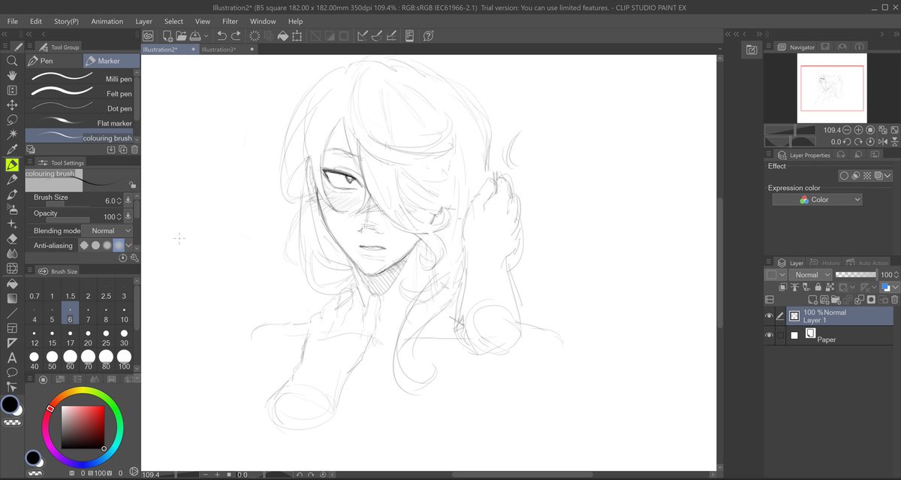Select the Eraser tool in the toolbar
The width and height of the screenshot is (901, 480).
(11, 239)
